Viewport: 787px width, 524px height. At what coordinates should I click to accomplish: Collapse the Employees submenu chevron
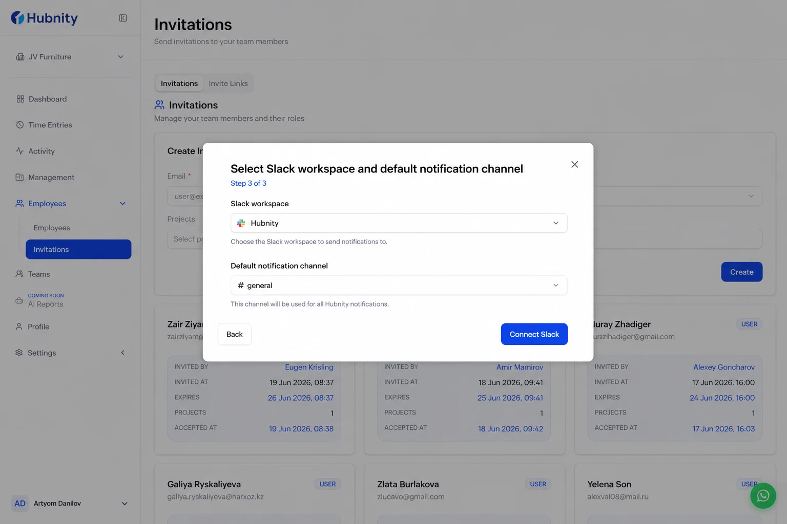click(x=122, y=203)
